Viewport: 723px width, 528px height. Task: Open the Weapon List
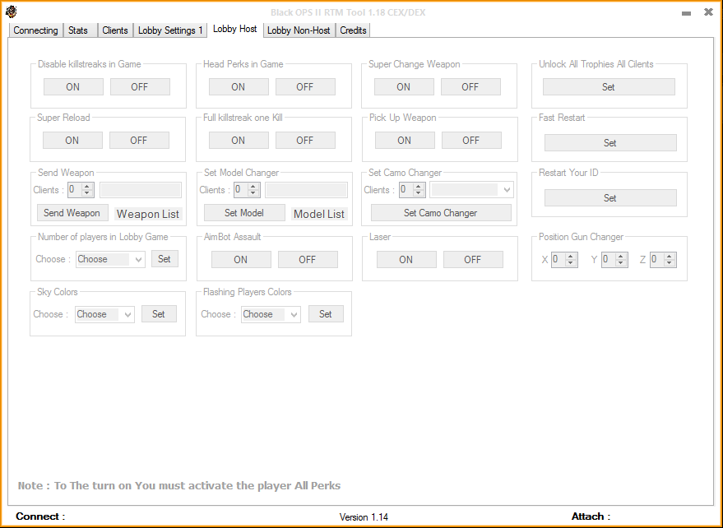pos(148,214)
